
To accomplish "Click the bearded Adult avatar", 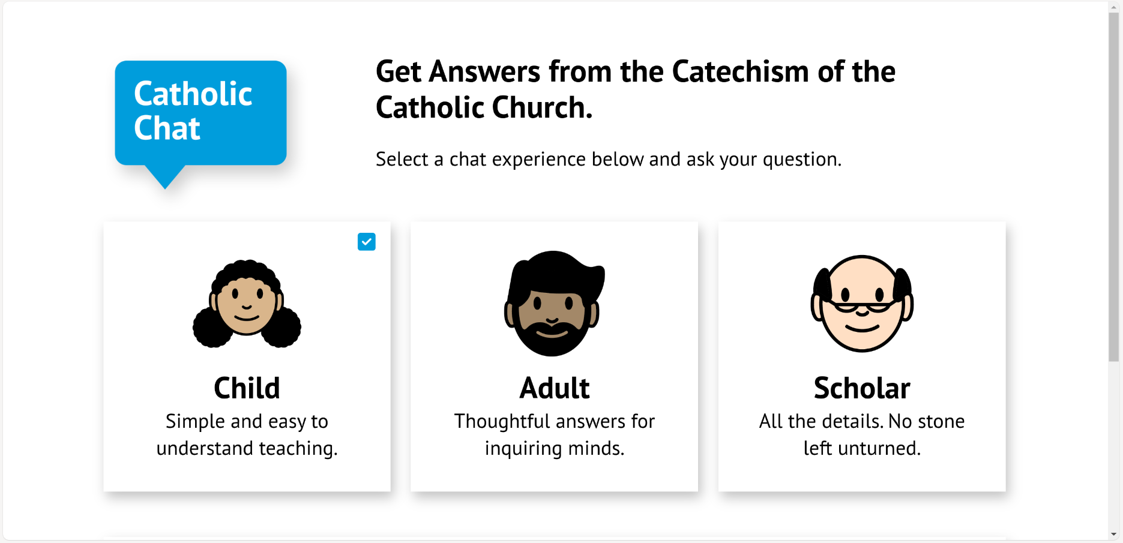I will pos(554,304).
